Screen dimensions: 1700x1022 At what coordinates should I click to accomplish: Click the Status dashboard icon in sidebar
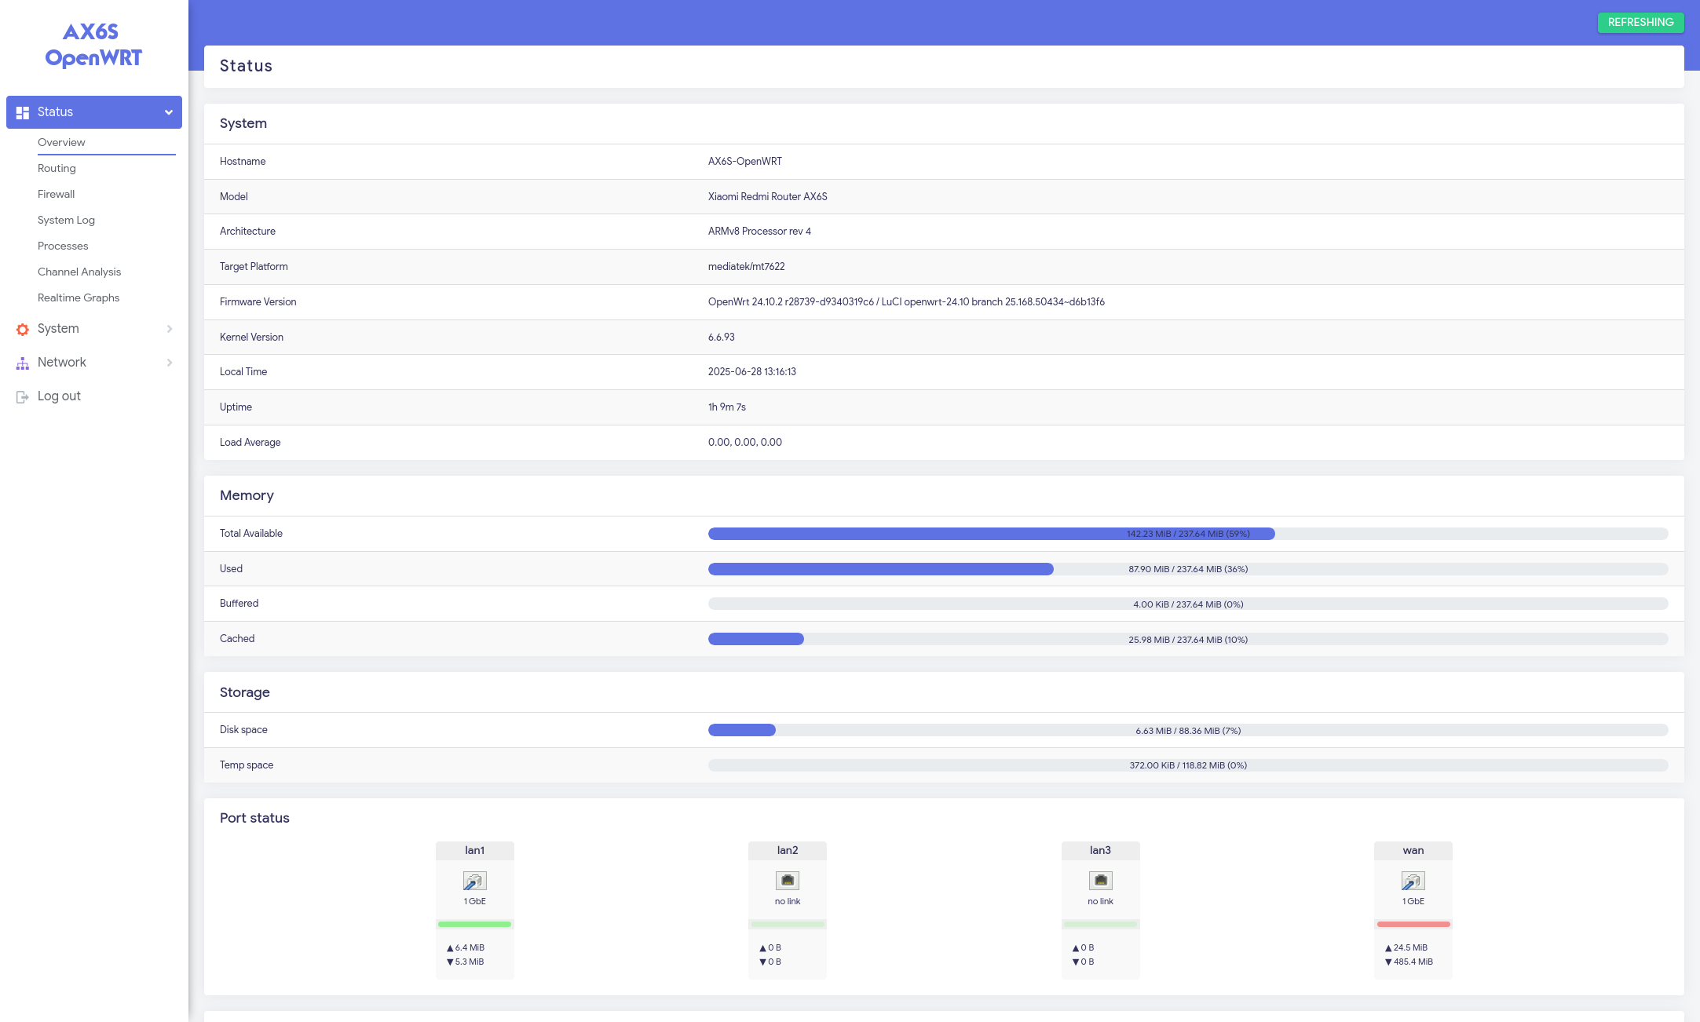click(23, 112)
